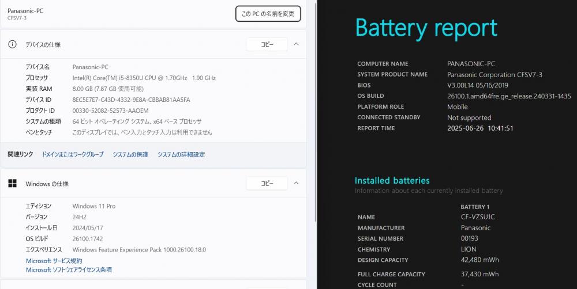Select connected standby value 'Not supported'

469,117
